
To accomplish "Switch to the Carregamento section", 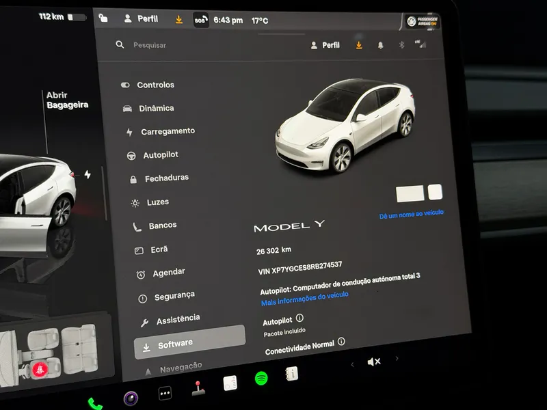I will tap(166, 131).
